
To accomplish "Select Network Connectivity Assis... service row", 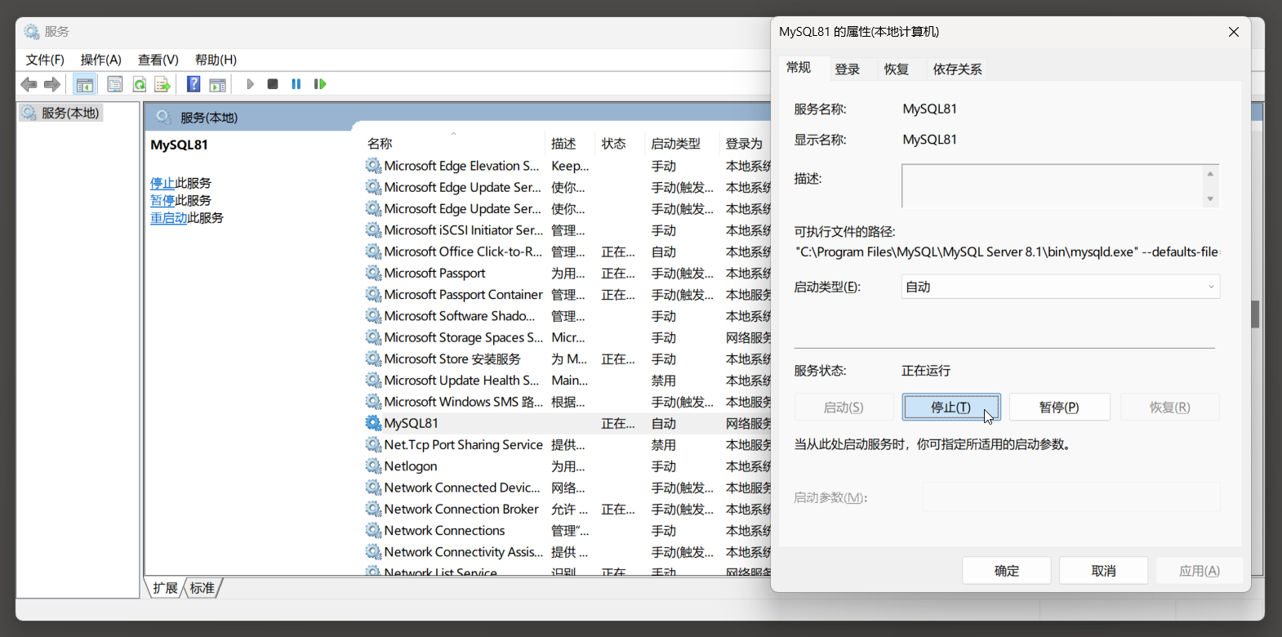I will click(x=568, y=552).
